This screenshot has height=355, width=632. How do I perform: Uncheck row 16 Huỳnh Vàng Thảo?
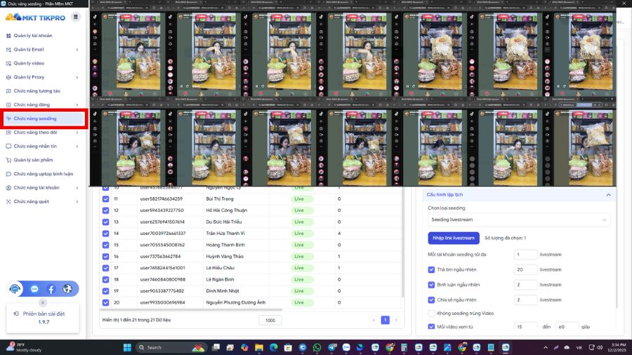pyautogui.click(x=105, y=256)
